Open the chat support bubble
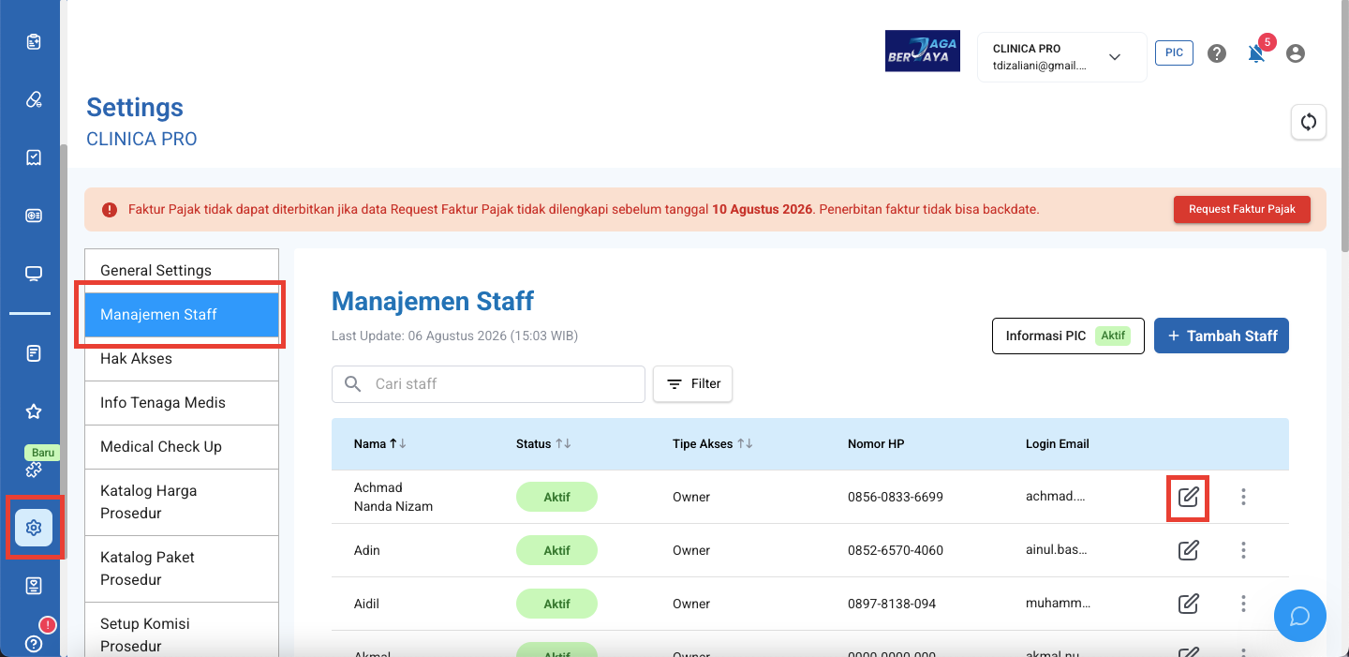The image size is (1349, 657). (1300, 616)
